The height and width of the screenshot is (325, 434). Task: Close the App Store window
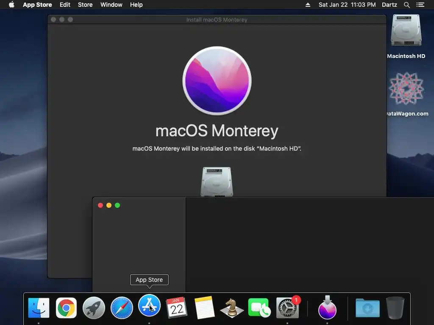click(x=100, y=205)
